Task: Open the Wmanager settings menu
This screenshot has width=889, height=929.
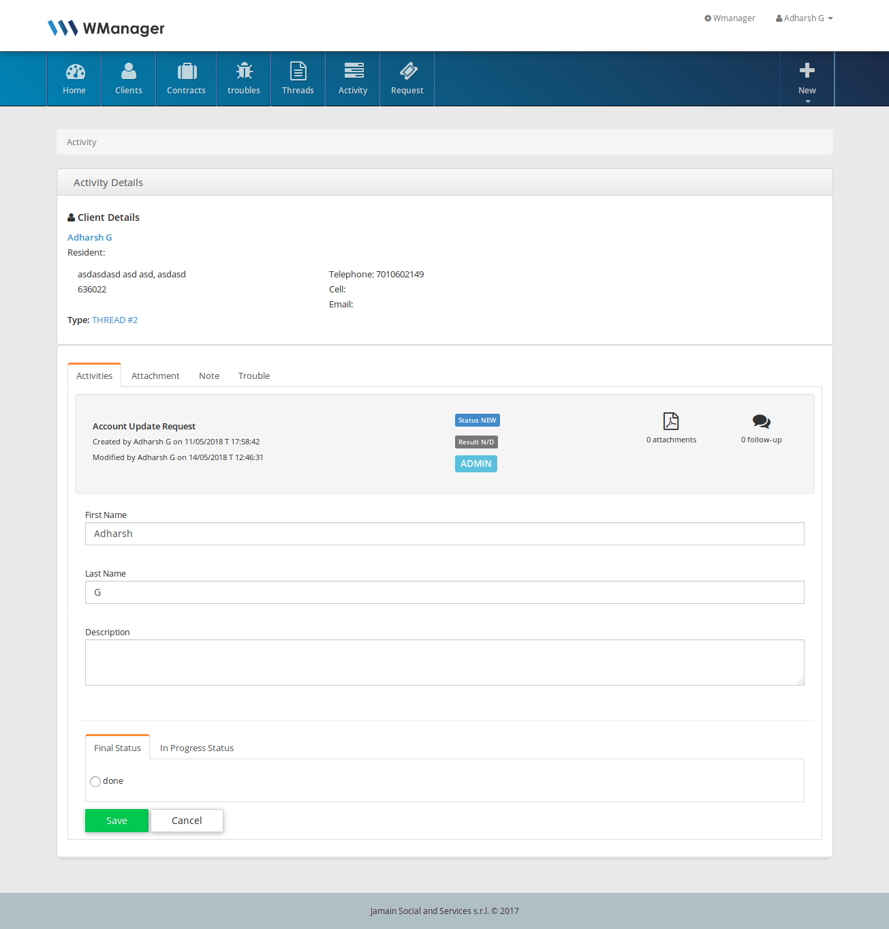Action: coord(730,18)
